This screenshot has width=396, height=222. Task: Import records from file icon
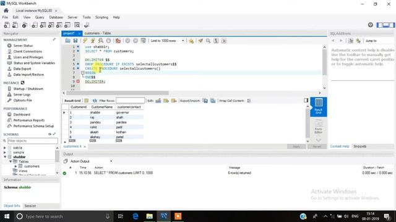point(213,101)
